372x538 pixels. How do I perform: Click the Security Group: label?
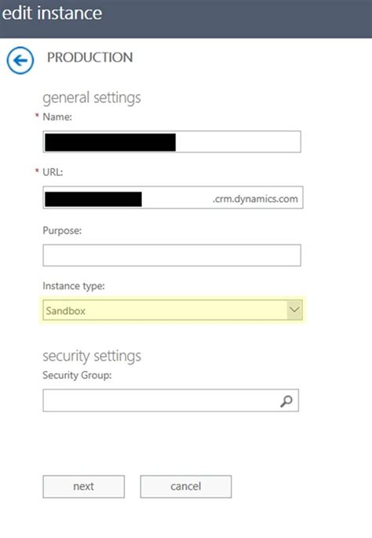[x=77, y=375]
